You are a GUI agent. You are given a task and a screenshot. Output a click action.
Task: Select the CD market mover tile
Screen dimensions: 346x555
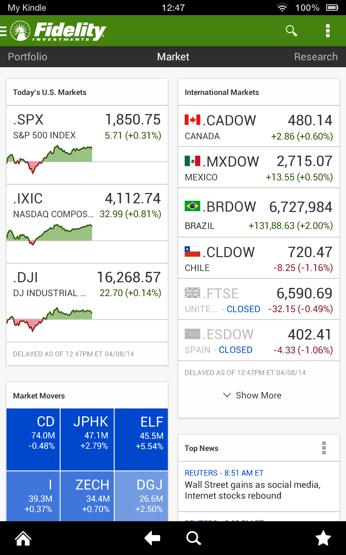click(32, 439)
